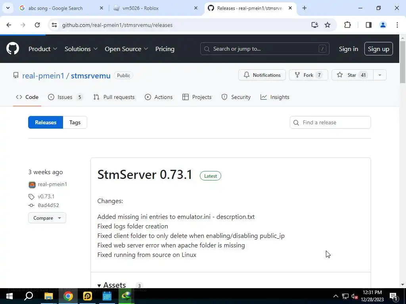Image resolution: width=406 pixels, height=304 pixels.
Task: Open Chrome extensions puzzle icon
Action: tap(347, 25)
